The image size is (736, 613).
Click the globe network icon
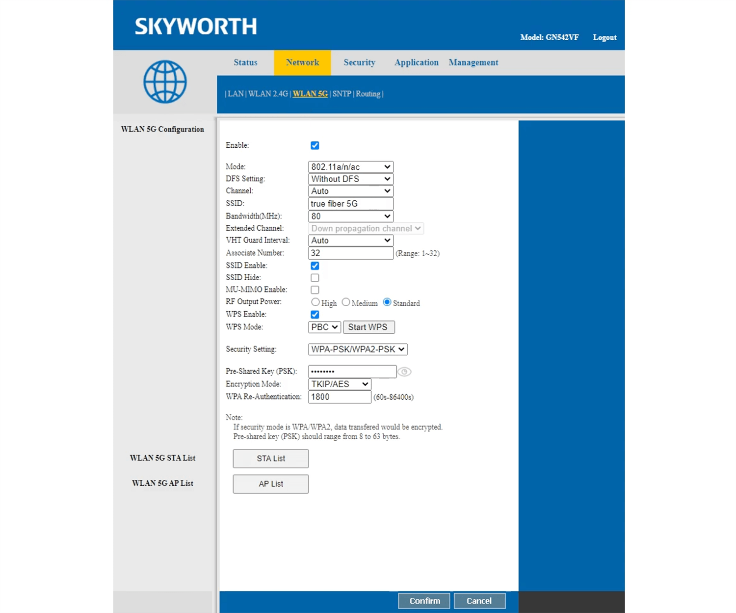click(x=165, y=81)
